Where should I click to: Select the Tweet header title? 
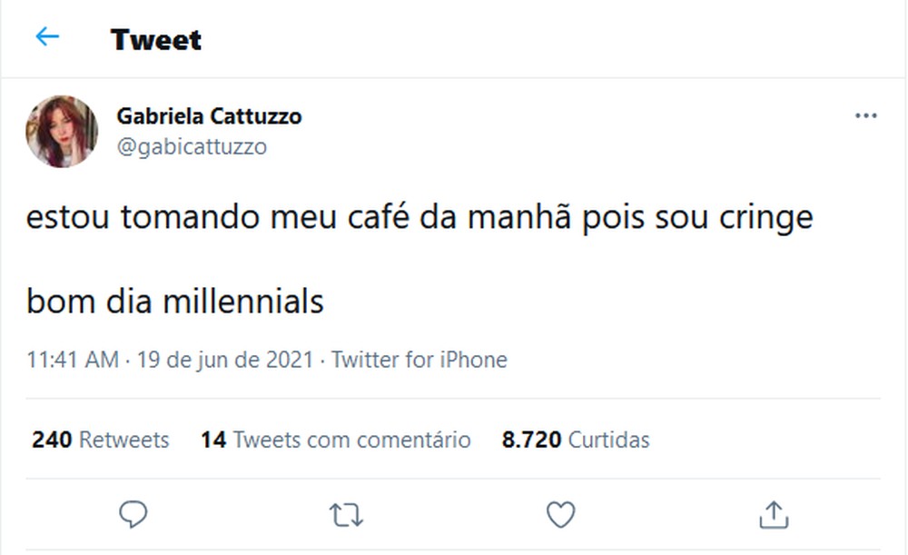pyautogui.click(x=155, y=39)
